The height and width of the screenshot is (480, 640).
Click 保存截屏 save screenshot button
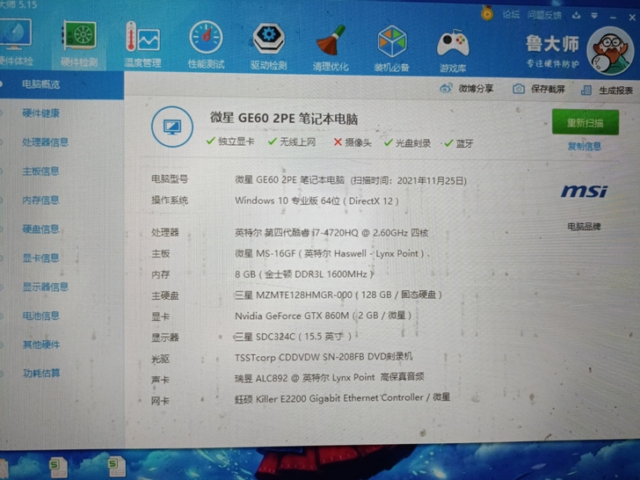tap(539, 89)
